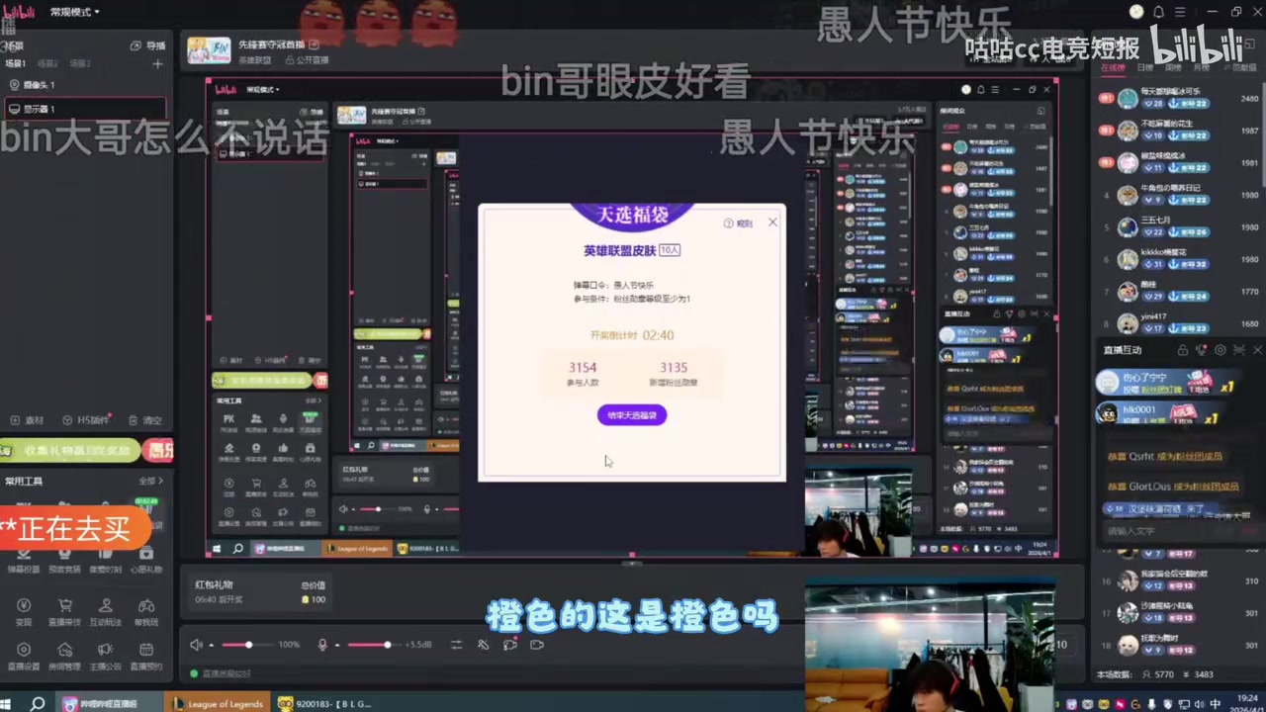
Task: Expand 全部 in 常用工具 panel
Action: (150, 482)
